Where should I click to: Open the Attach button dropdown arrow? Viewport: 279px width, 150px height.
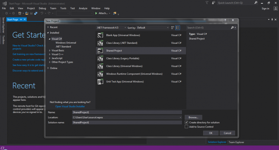tap(109, 13)
